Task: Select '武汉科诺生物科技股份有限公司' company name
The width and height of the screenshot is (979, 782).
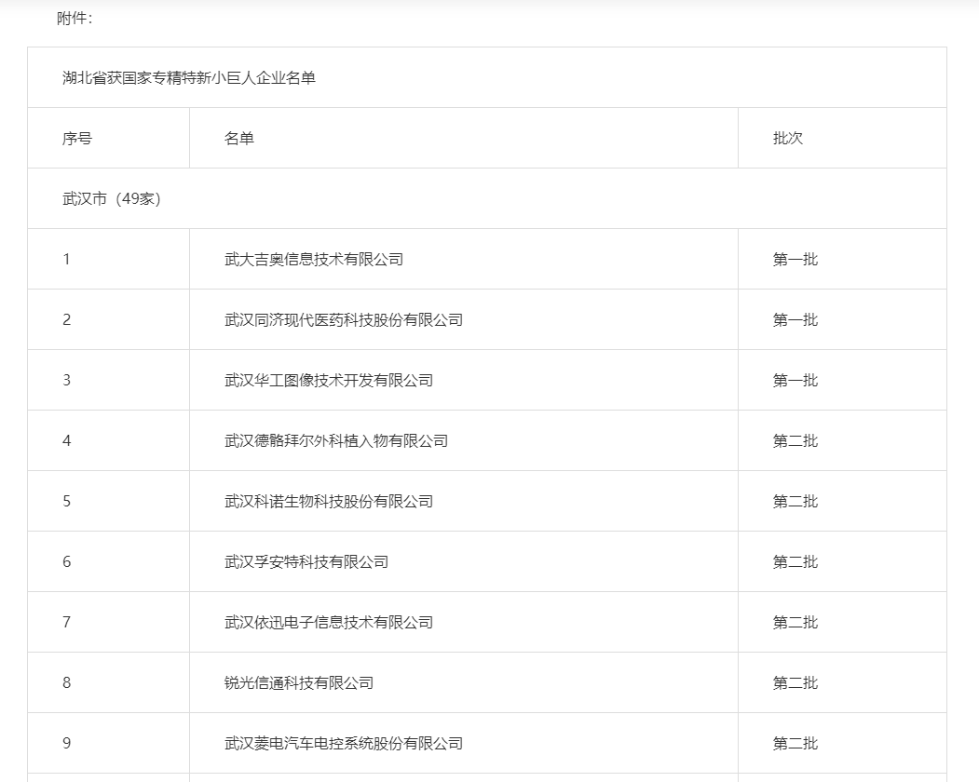Action: click(329, 501)
